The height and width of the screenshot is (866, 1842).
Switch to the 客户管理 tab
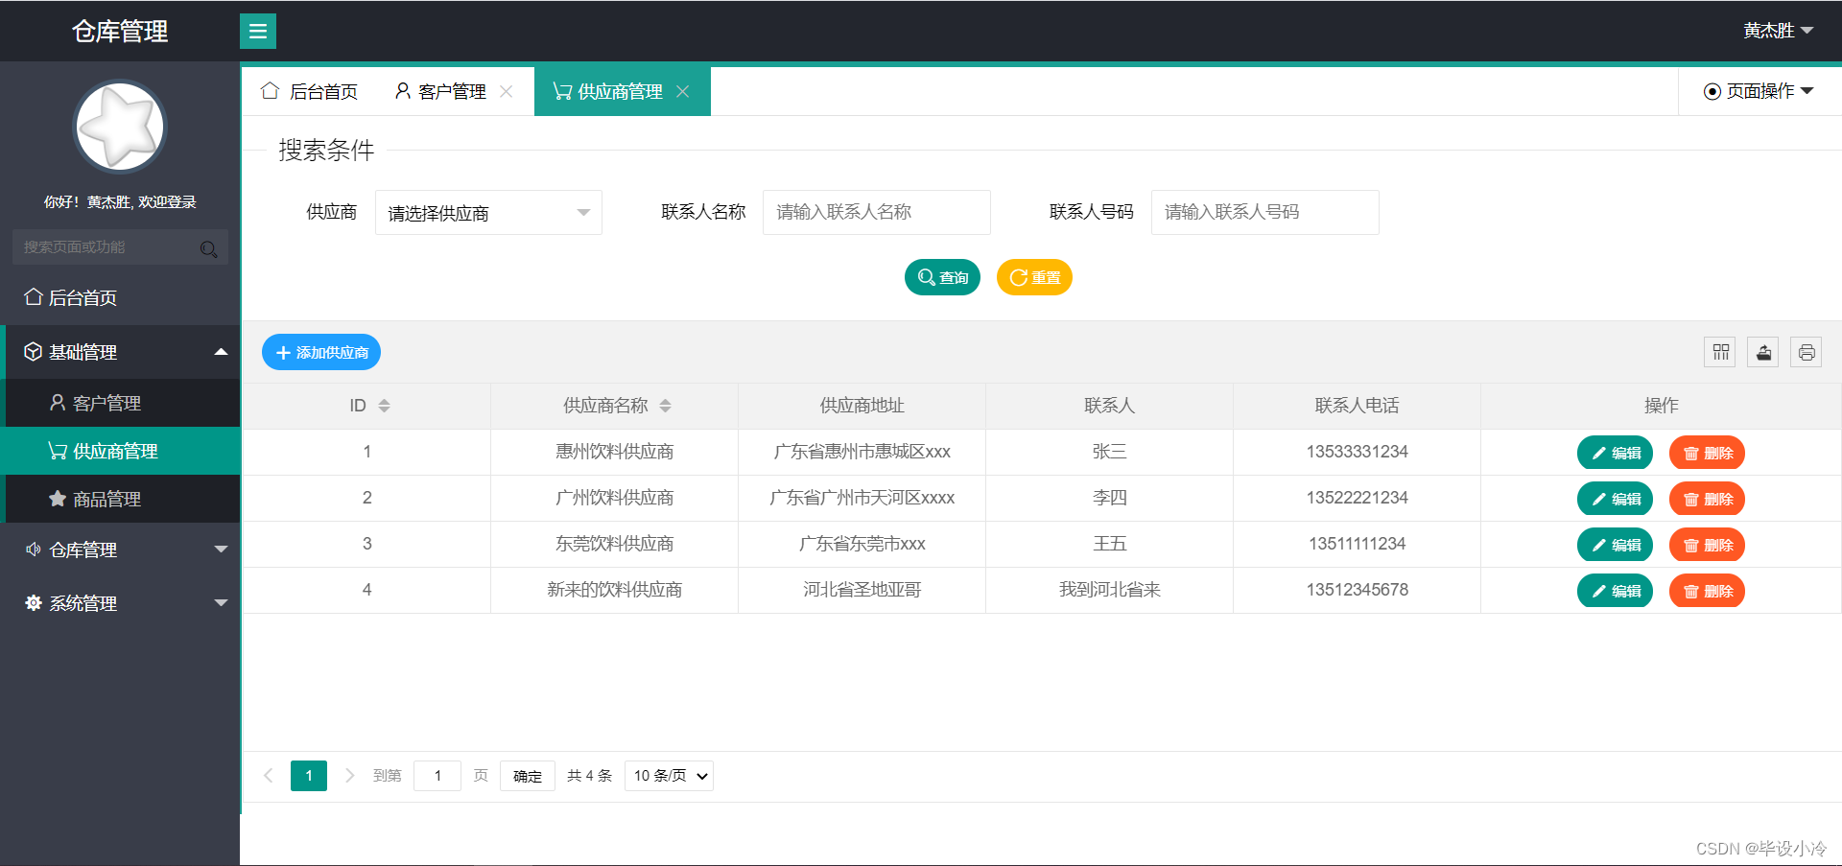click(449, 91)
